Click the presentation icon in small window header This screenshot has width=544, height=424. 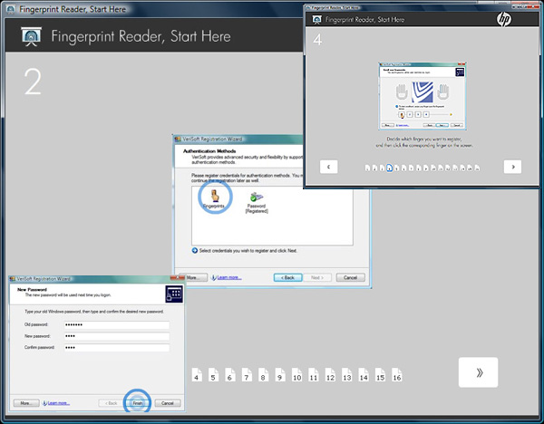point(316,20)
